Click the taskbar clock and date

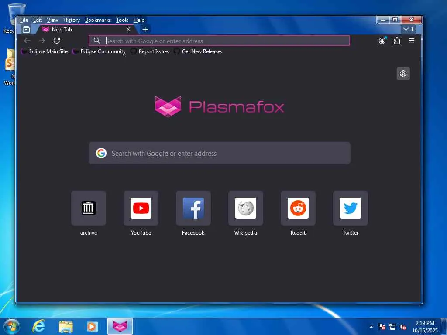point(425,327)
